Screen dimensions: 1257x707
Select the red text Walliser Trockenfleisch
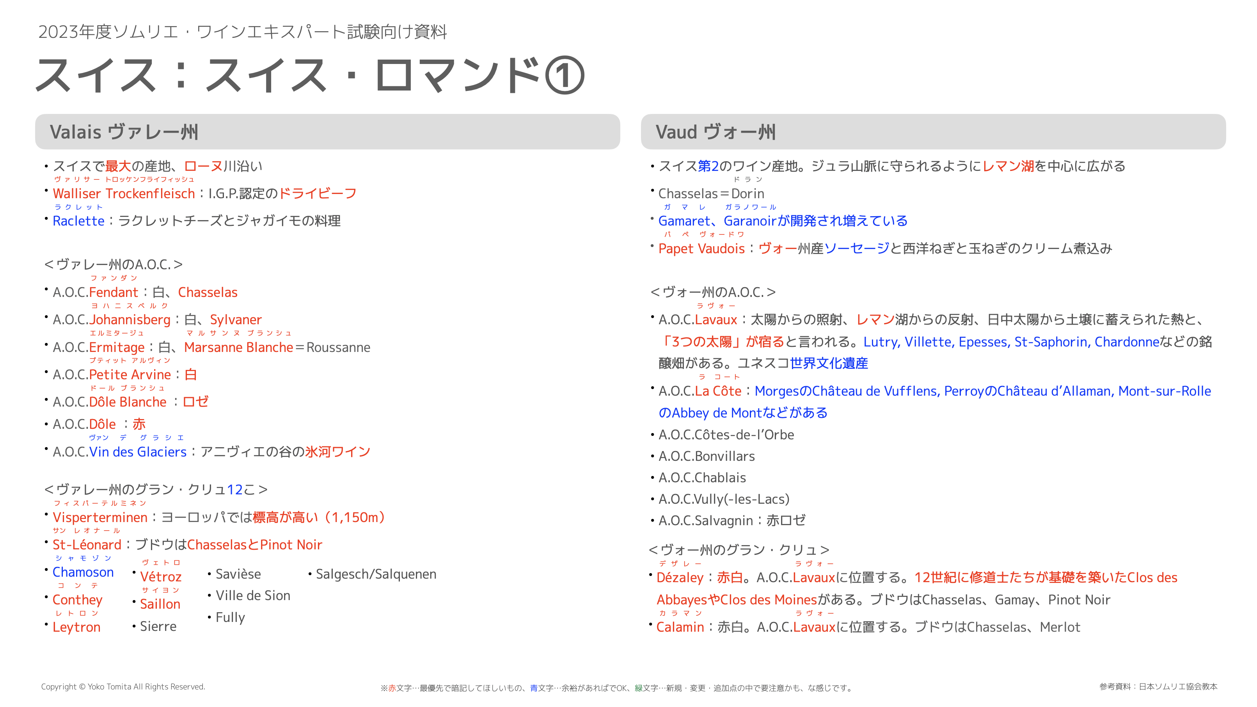pyautogui.click(x=123, y=194)
